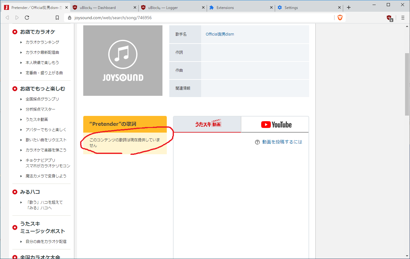Expand アバターでもっと楽しく with its arrow
The image size is (410, 259).
point(21,129)
